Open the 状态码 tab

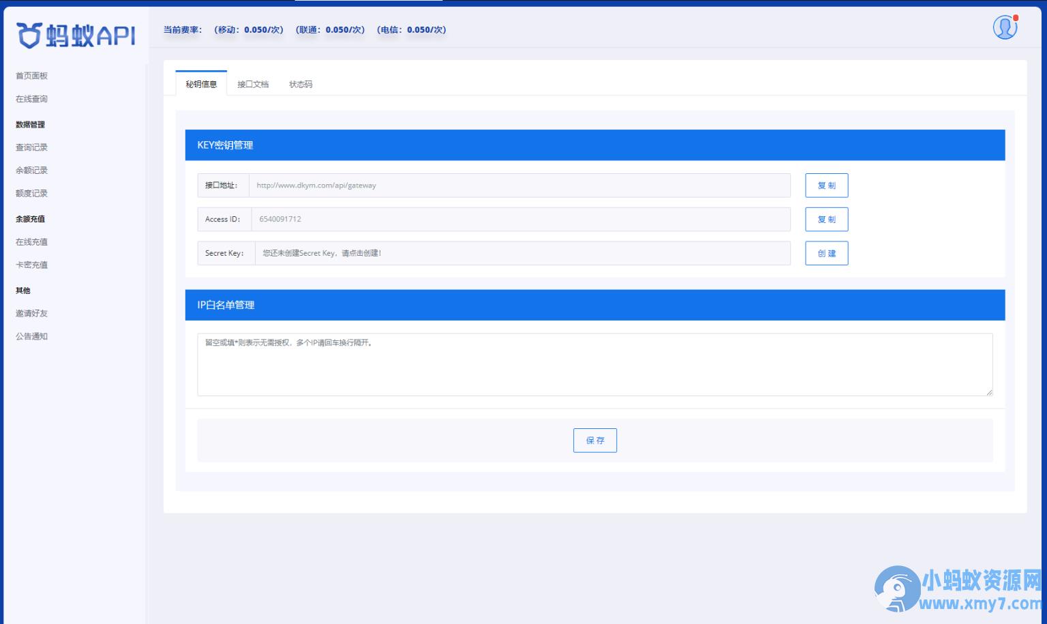click(x=301, y=84)
